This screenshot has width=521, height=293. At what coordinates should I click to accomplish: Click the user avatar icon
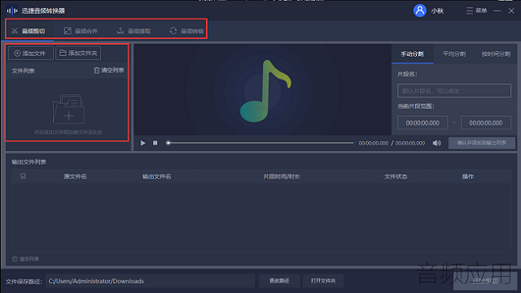pos(420,11)
